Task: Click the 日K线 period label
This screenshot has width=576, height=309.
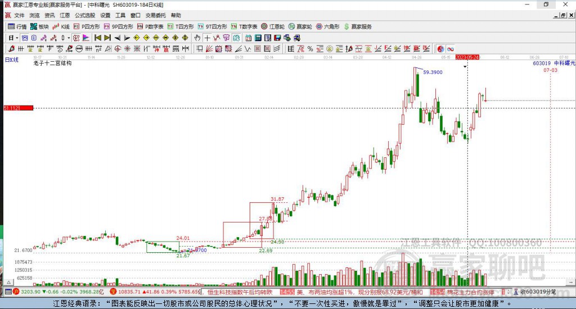Action: coord(11,60)
